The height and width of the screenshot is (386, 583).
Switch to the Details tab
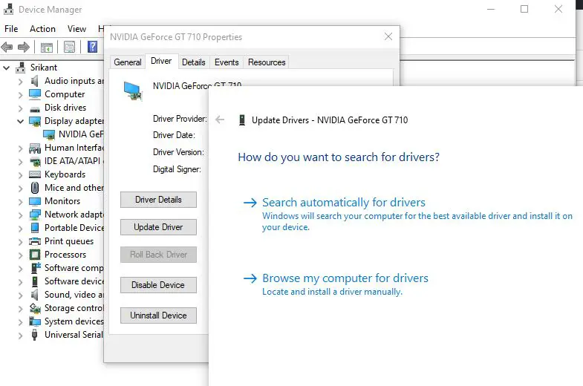click(193, 62)
